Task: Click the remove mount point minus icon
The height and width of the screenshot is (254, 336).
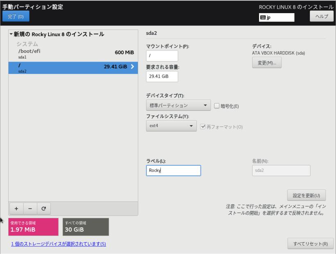Action: tap(30, 209)
